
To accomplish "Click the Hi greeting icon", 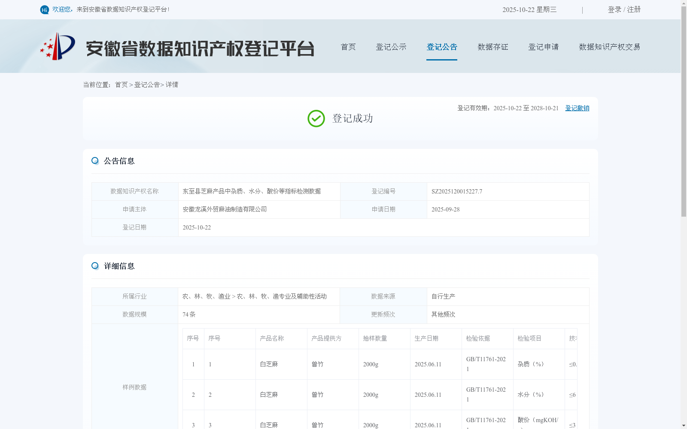I will point(45,9).
